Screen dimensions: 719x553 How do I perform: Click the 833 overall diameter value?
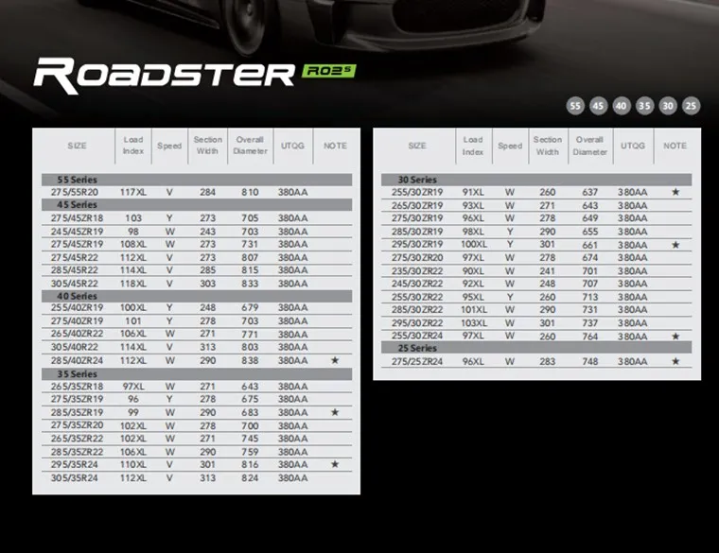coord(250,284)
